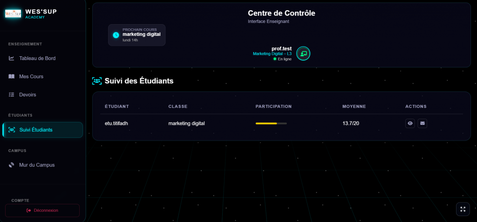
Task: Open the Mur du Campus link
Action: pos(37,165)
